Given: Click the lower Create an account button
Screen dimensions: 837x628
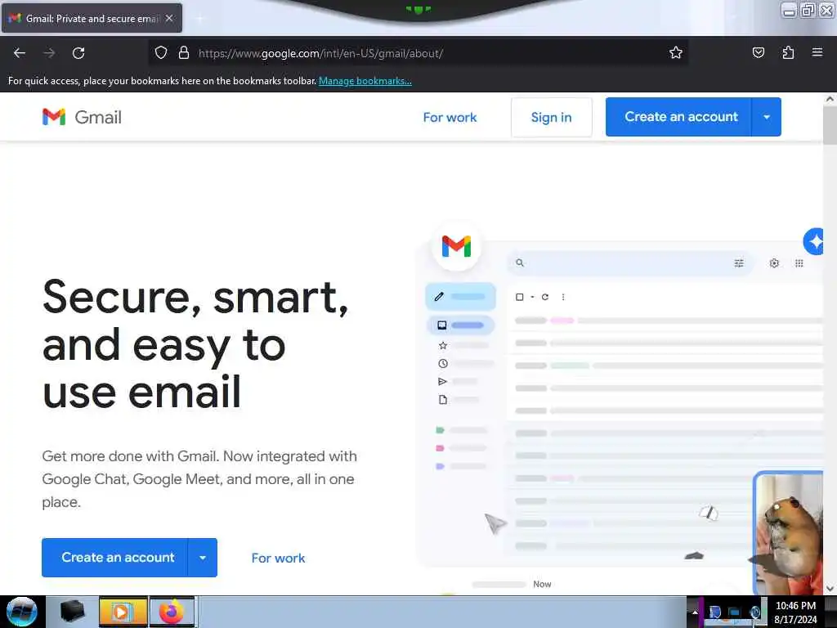Looking at the screenshot, I should 114,558.
